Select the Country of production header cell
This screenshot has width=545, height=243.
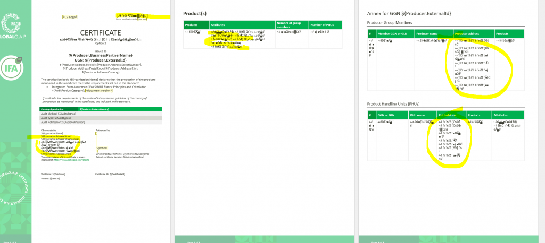tap(59, 109)
